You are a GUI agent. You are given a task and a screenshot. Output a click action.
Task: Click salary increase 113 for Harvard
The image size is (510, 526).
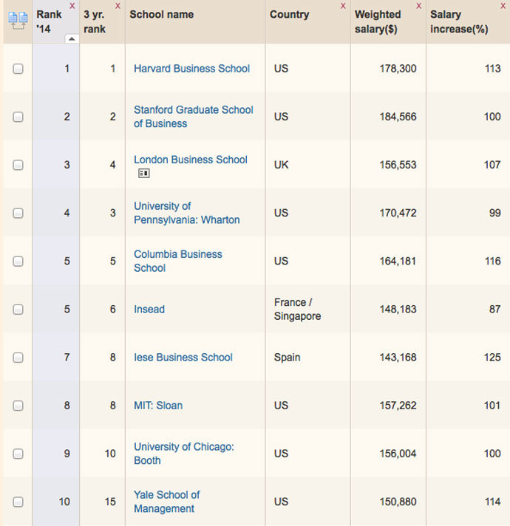pos(492,69)
